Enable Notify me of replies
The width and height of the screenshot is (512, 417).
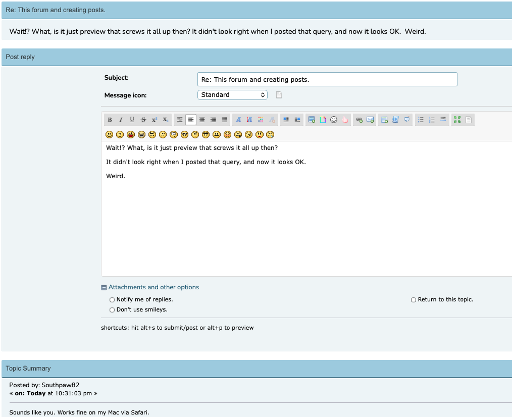pyautogui.click(x=112, y=300)
